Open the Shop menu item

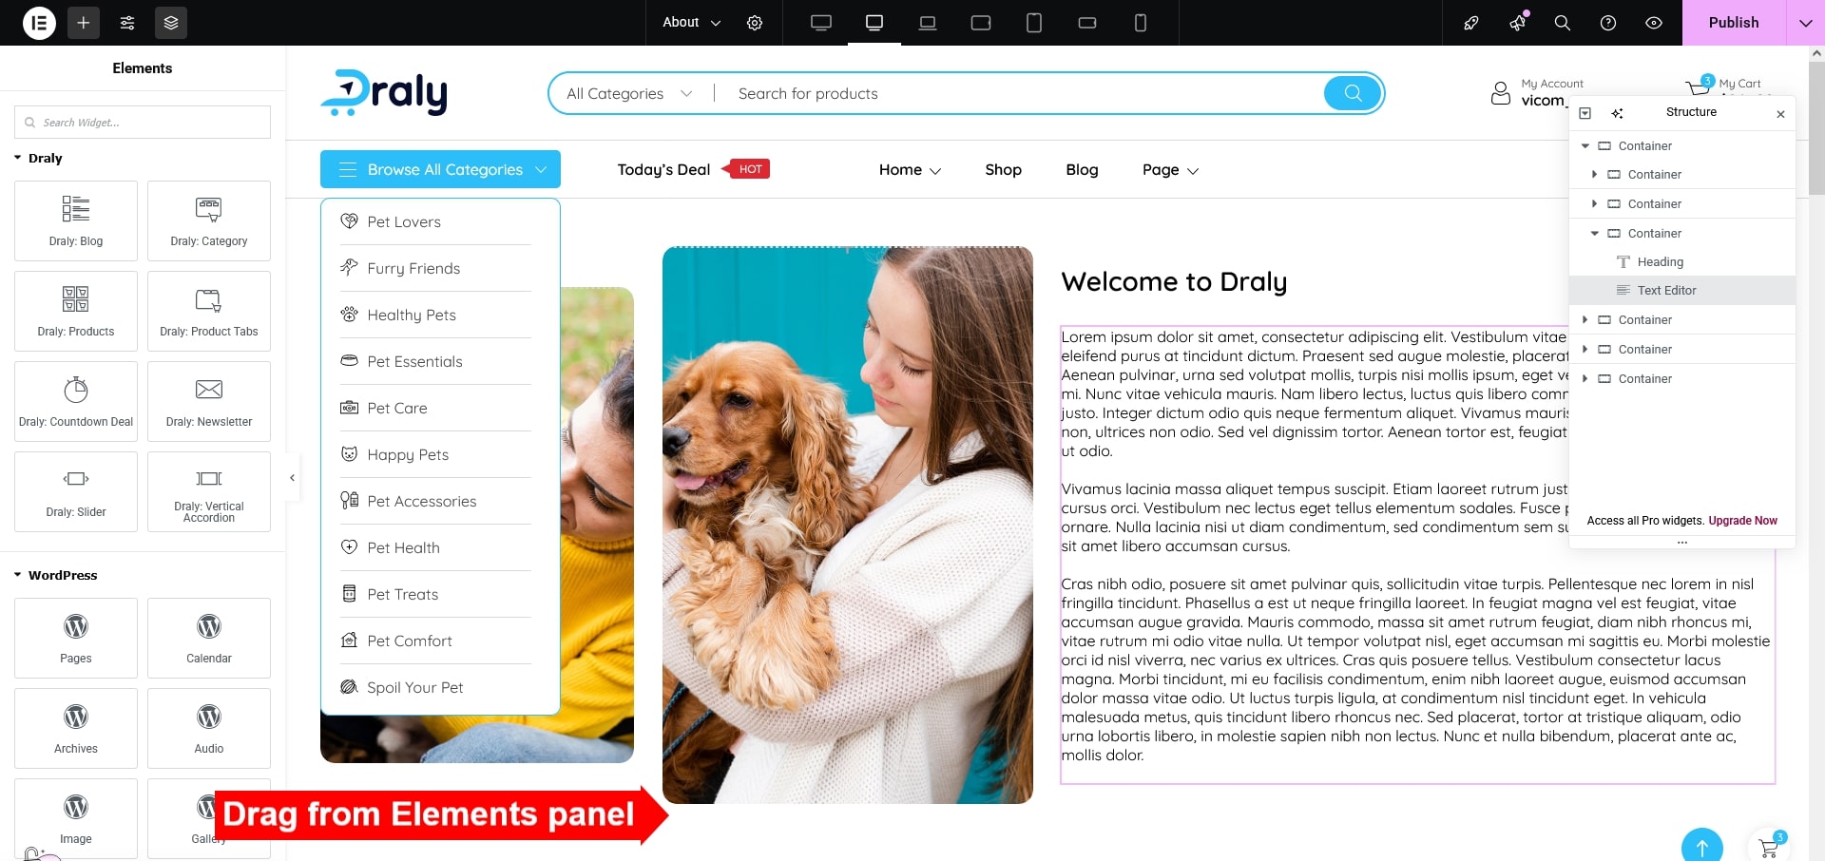tap(1003, 170)
